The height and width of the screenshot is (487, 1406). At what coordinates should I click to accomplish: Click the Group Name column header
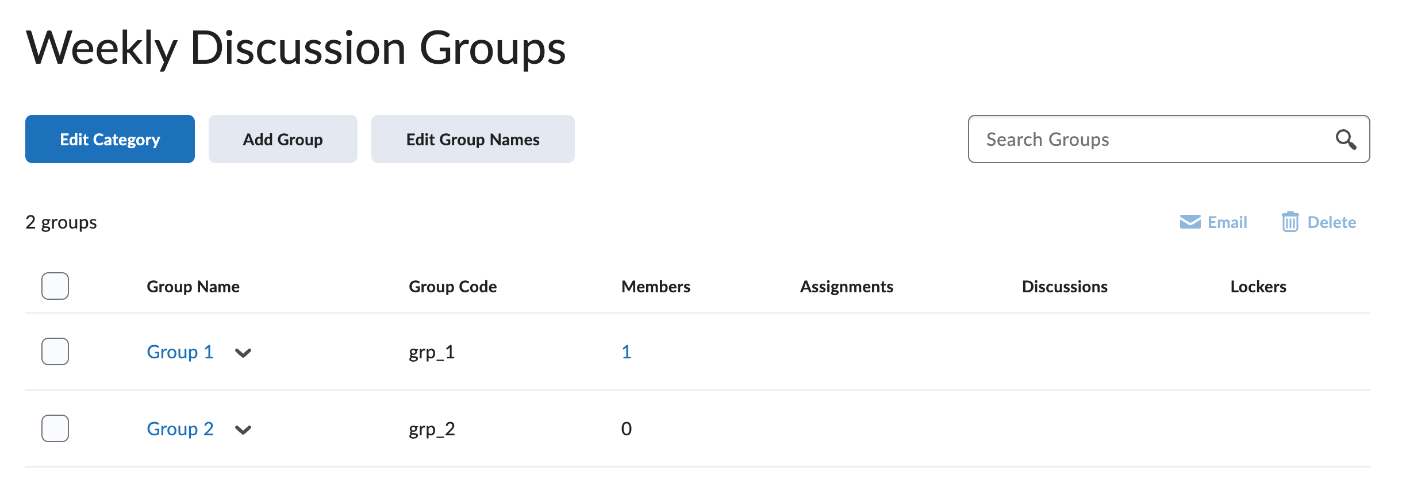click(x=193, y=287)
